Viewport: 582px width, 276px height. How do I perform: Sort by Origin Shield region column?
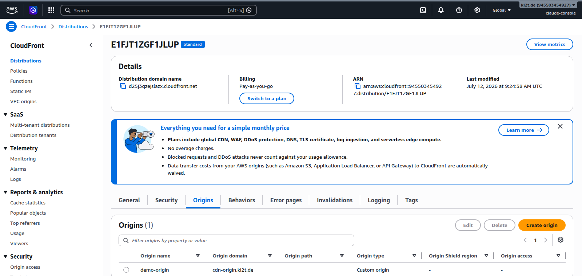486,256
